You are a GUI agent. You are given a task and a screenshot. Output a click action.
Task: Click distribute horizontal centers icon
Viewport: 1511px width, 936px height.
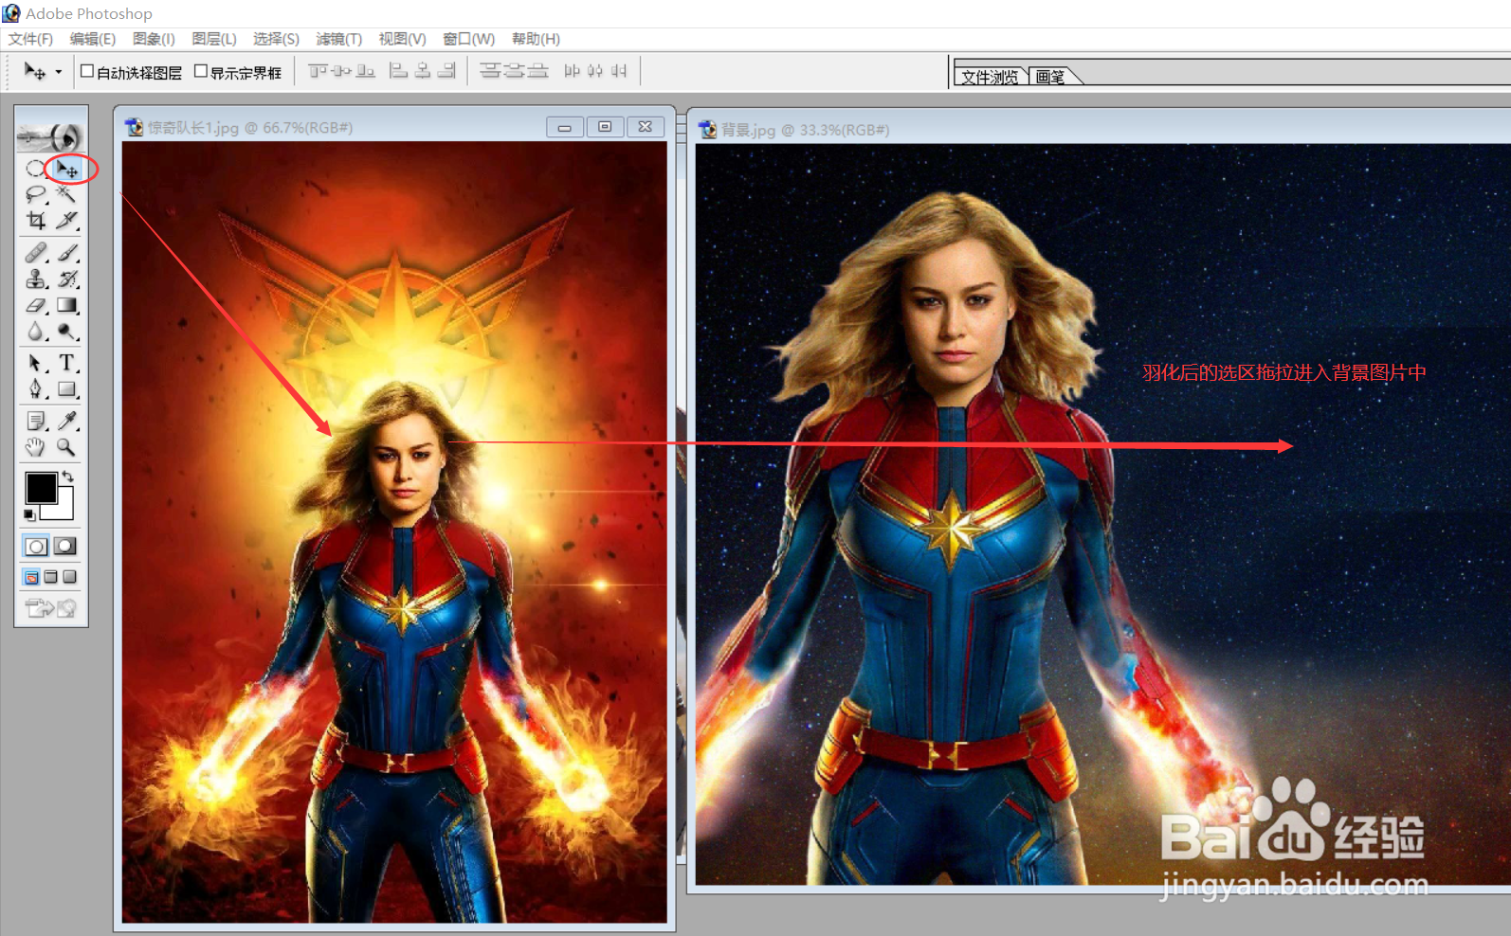click(595, 71)
